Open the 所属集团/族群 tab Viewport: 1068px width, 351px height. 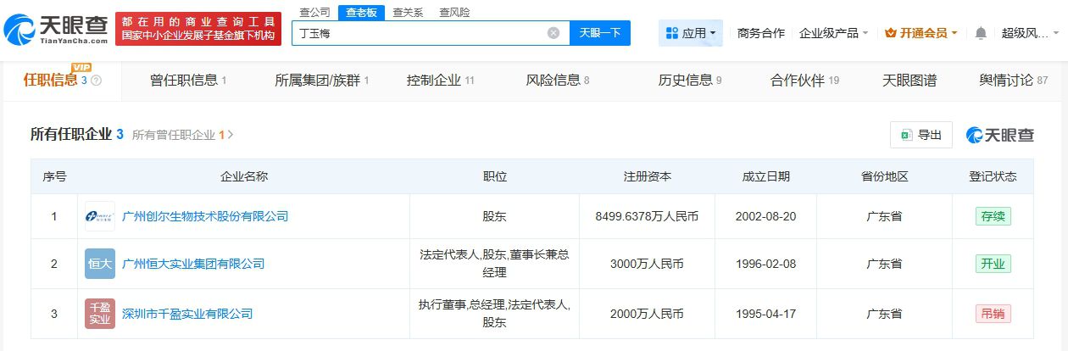[322, 81]
